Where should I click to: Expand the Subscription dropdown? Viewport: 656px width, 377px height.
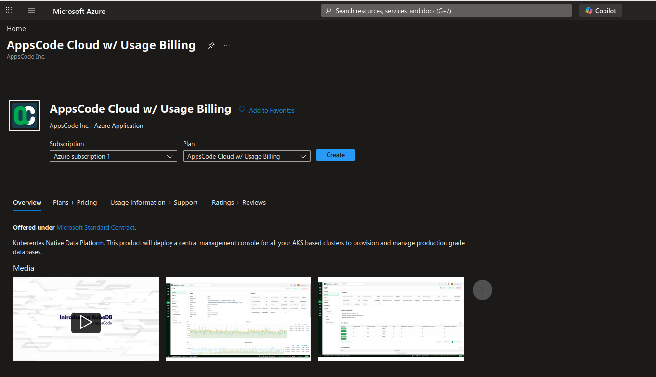[x=113, y=156]
